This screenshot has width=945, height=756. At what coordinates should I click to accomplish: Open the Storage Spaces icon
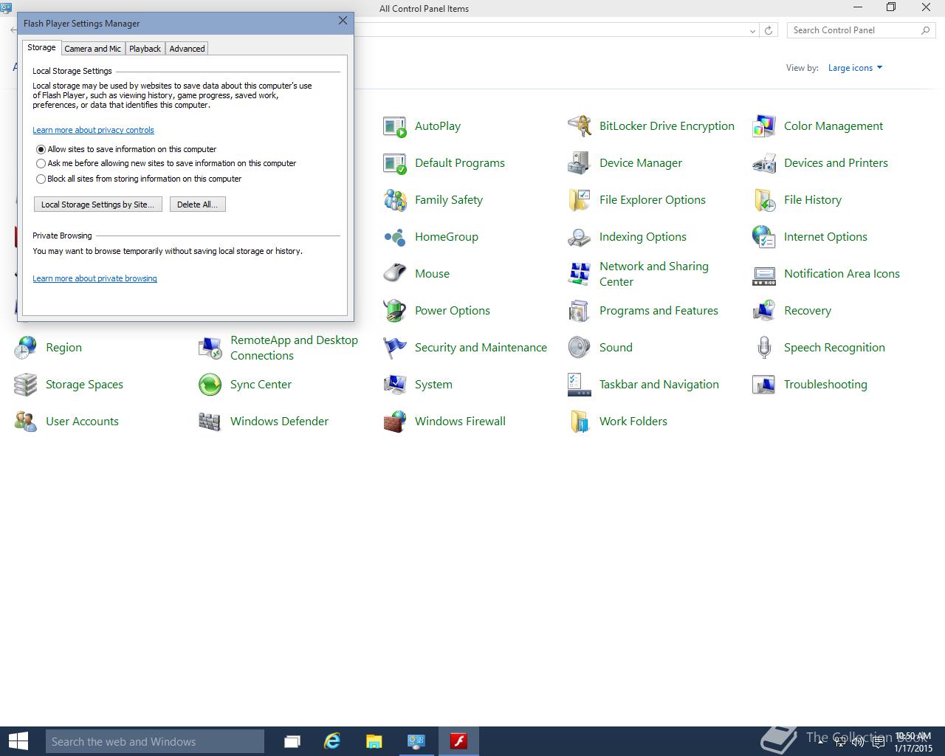pyautogui.click(x=26, y=385)
